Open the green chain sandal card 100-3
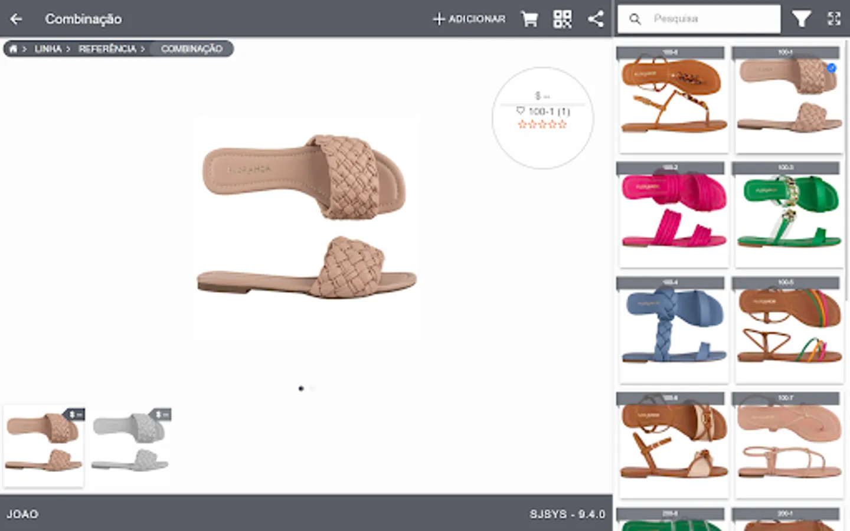 point(789,215)
